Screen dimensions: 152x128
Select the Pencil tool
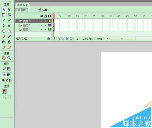(x=4, y=37)
